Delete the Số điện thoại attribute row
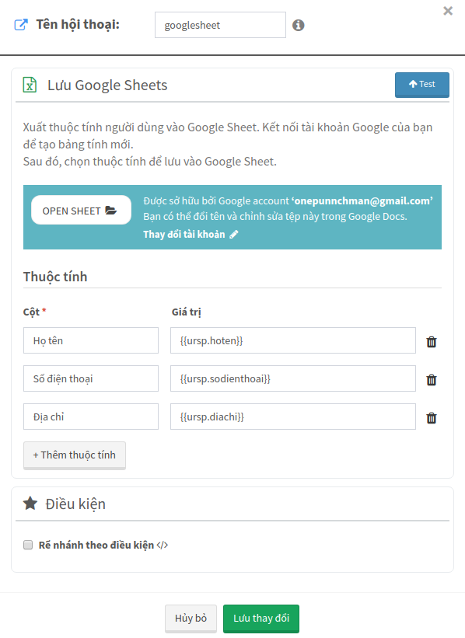The image size is (465, 638). click(432, 380)
